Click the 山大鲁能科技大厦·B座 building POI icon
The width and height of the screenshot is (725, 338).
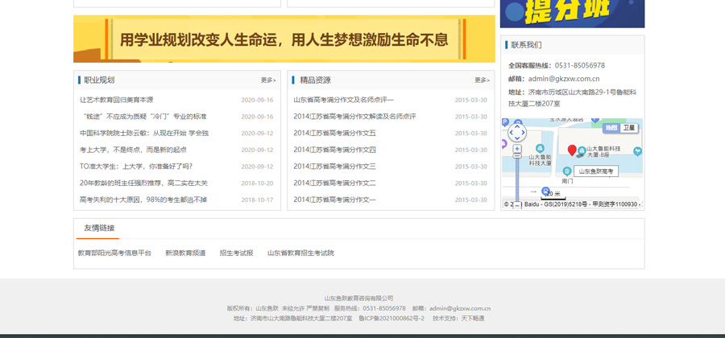click(x=582, y=150)
